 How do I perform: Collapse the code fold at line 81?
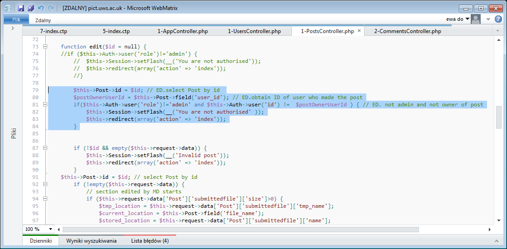pyautogui.click(x=45, y=105)
